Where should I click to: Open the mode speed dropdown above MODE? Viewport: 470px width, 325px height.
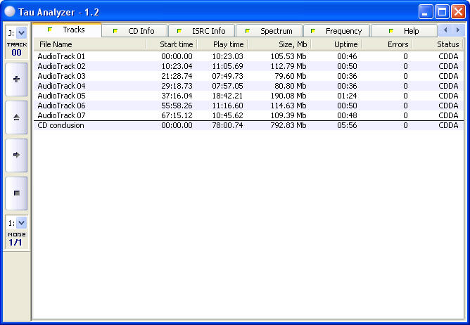(x=21, y=222)
